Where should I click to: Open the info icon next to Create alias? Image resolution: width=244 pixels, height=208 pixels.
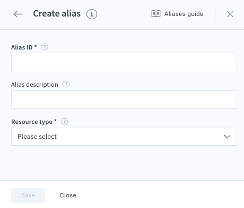coord(92,14)
